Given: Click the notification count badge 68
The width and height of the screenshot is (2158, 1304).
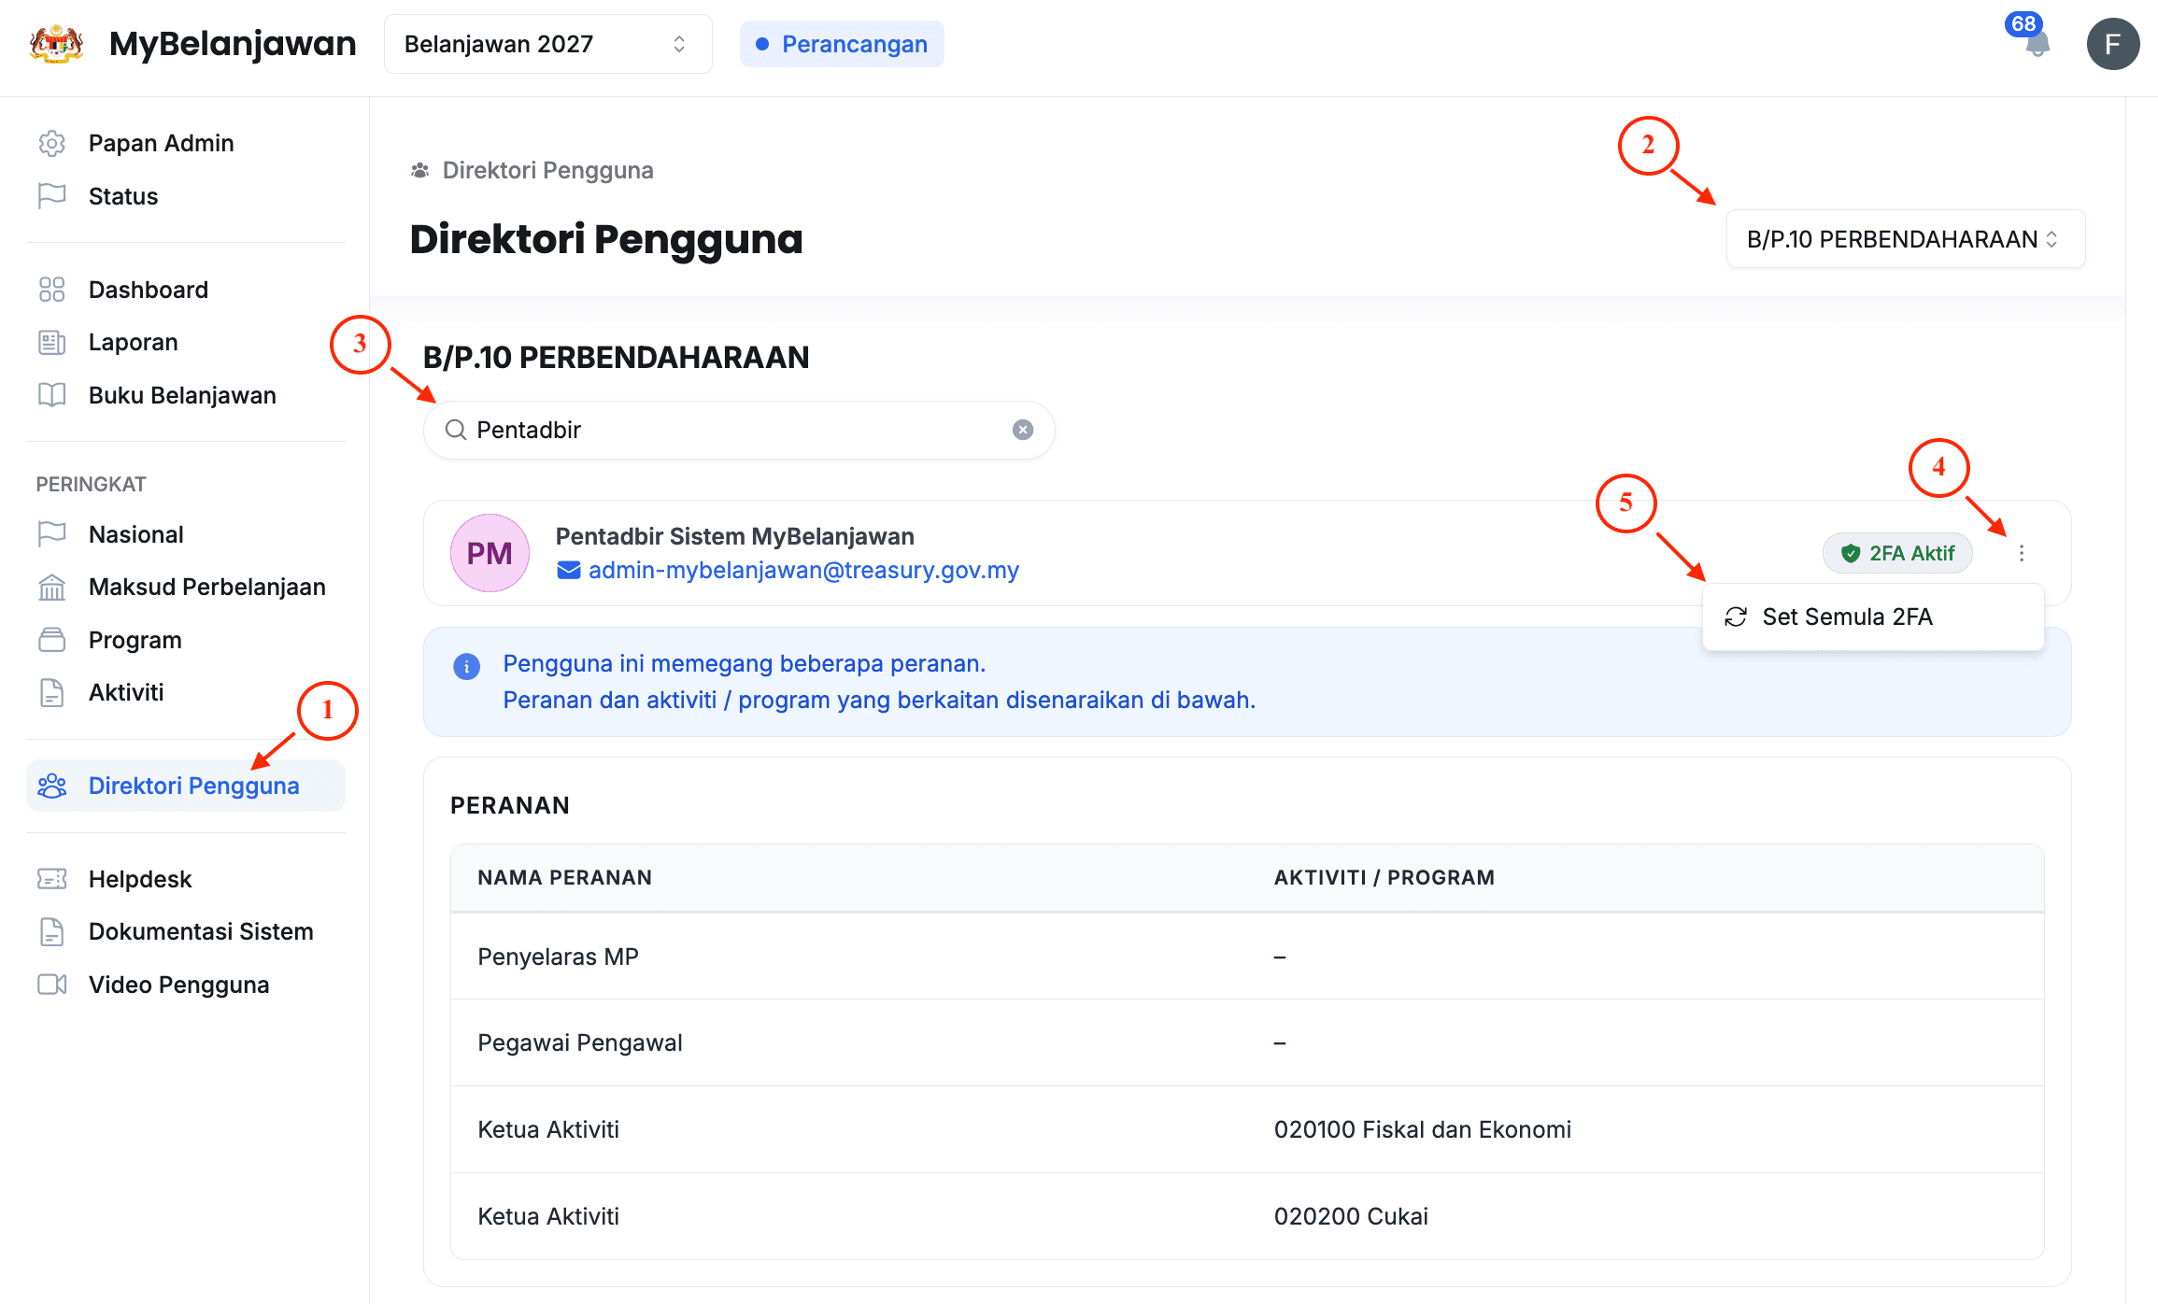Looking at the screenshot, I should coord(2023,23).
